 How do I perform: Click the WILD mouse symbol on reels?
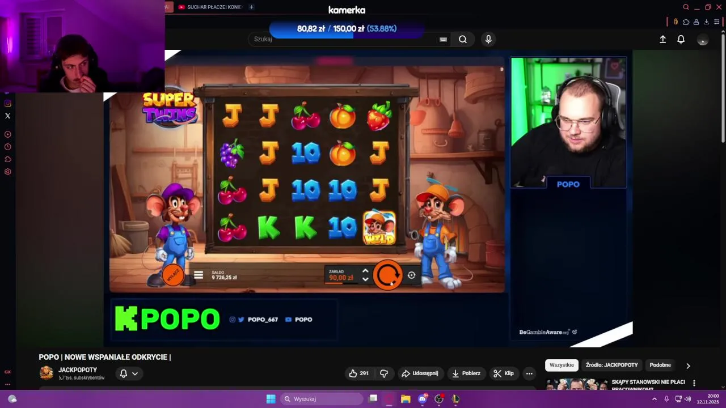379,227
